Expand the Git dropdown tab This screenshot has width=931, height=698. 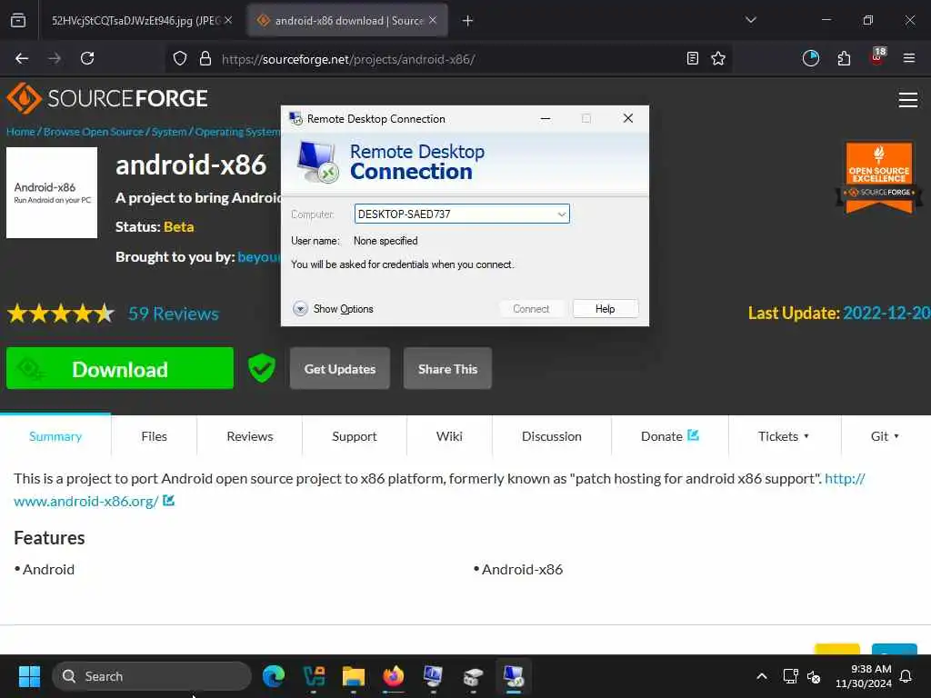(886, 436)
